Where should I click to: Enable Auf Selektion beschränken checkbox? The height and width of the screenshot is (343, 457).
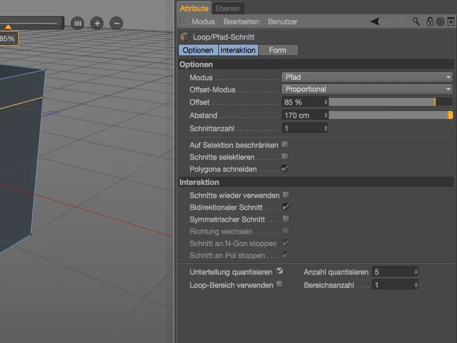(x=284, y=145)
